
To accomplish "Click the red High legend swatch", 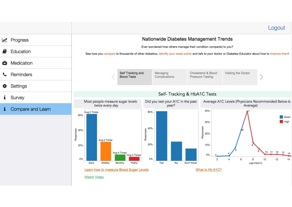I will [x=281, y=122].
